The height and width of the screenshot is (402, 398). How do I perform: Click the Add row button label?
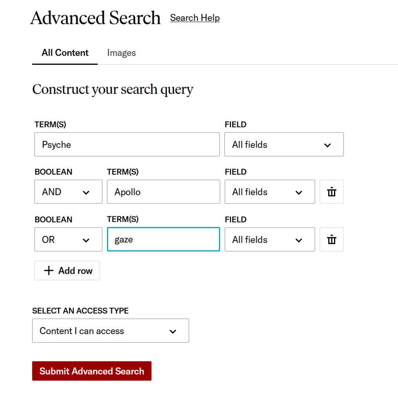point(75,270)
